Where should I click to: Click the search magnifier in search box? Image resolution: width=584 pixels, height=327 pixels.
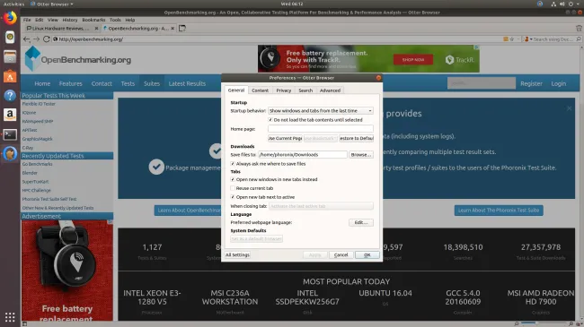[579, 39]
